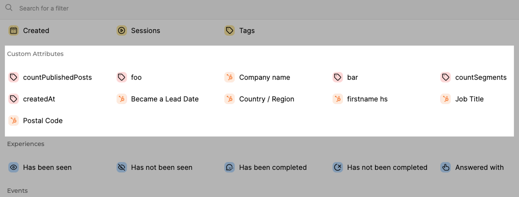Choose the Country / Region filter

tap(266, 99)
